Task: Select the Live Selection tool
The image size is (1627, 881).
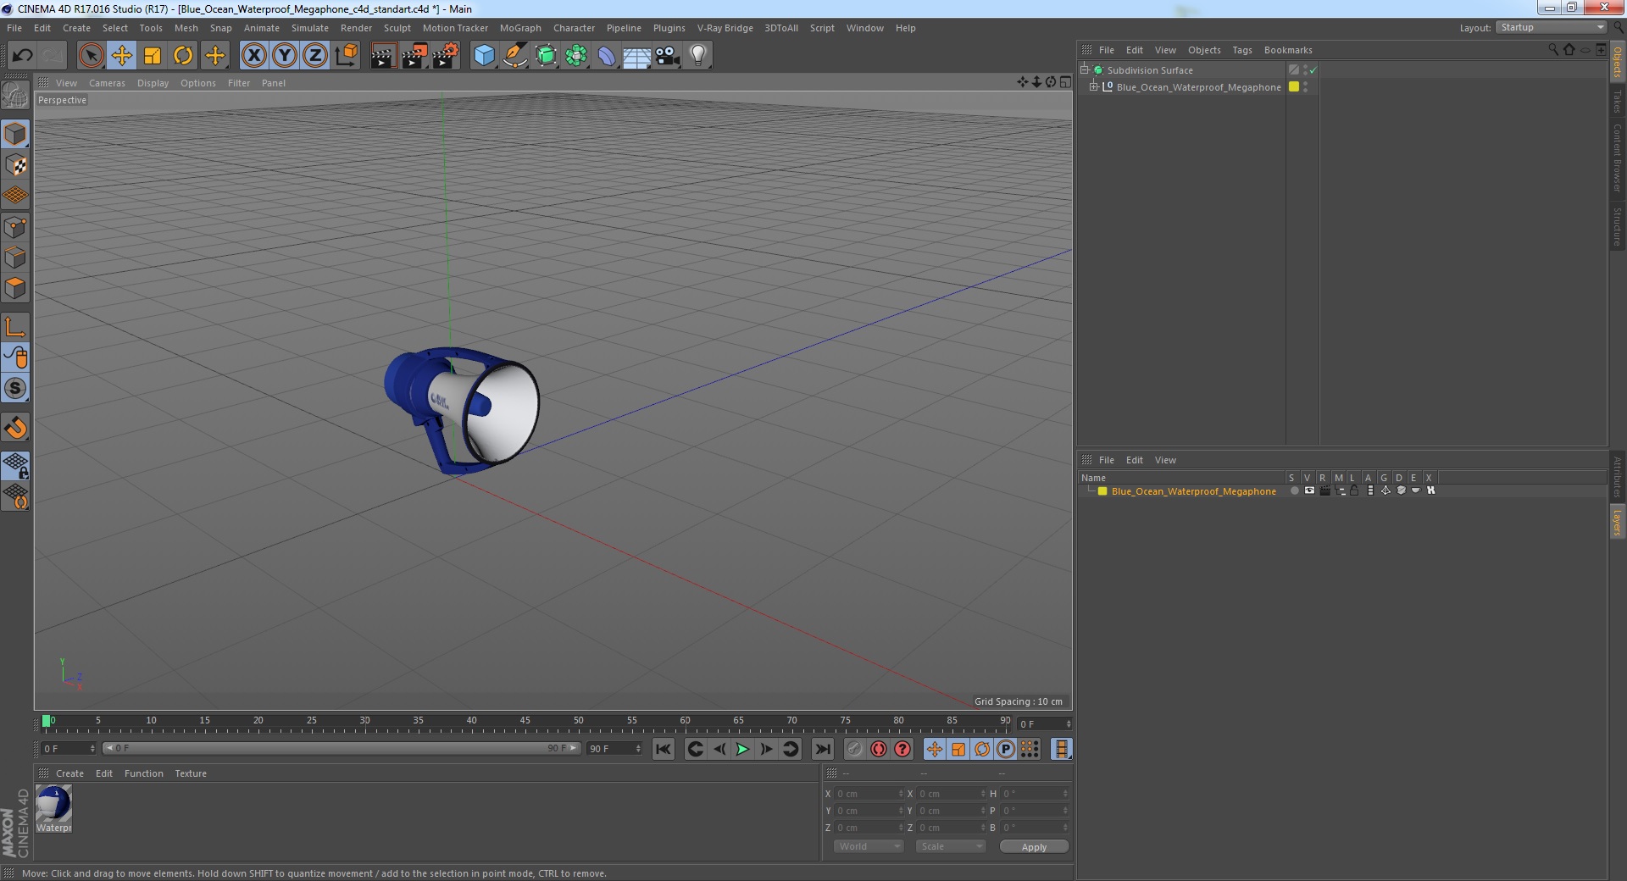Action: click(91, 56)
